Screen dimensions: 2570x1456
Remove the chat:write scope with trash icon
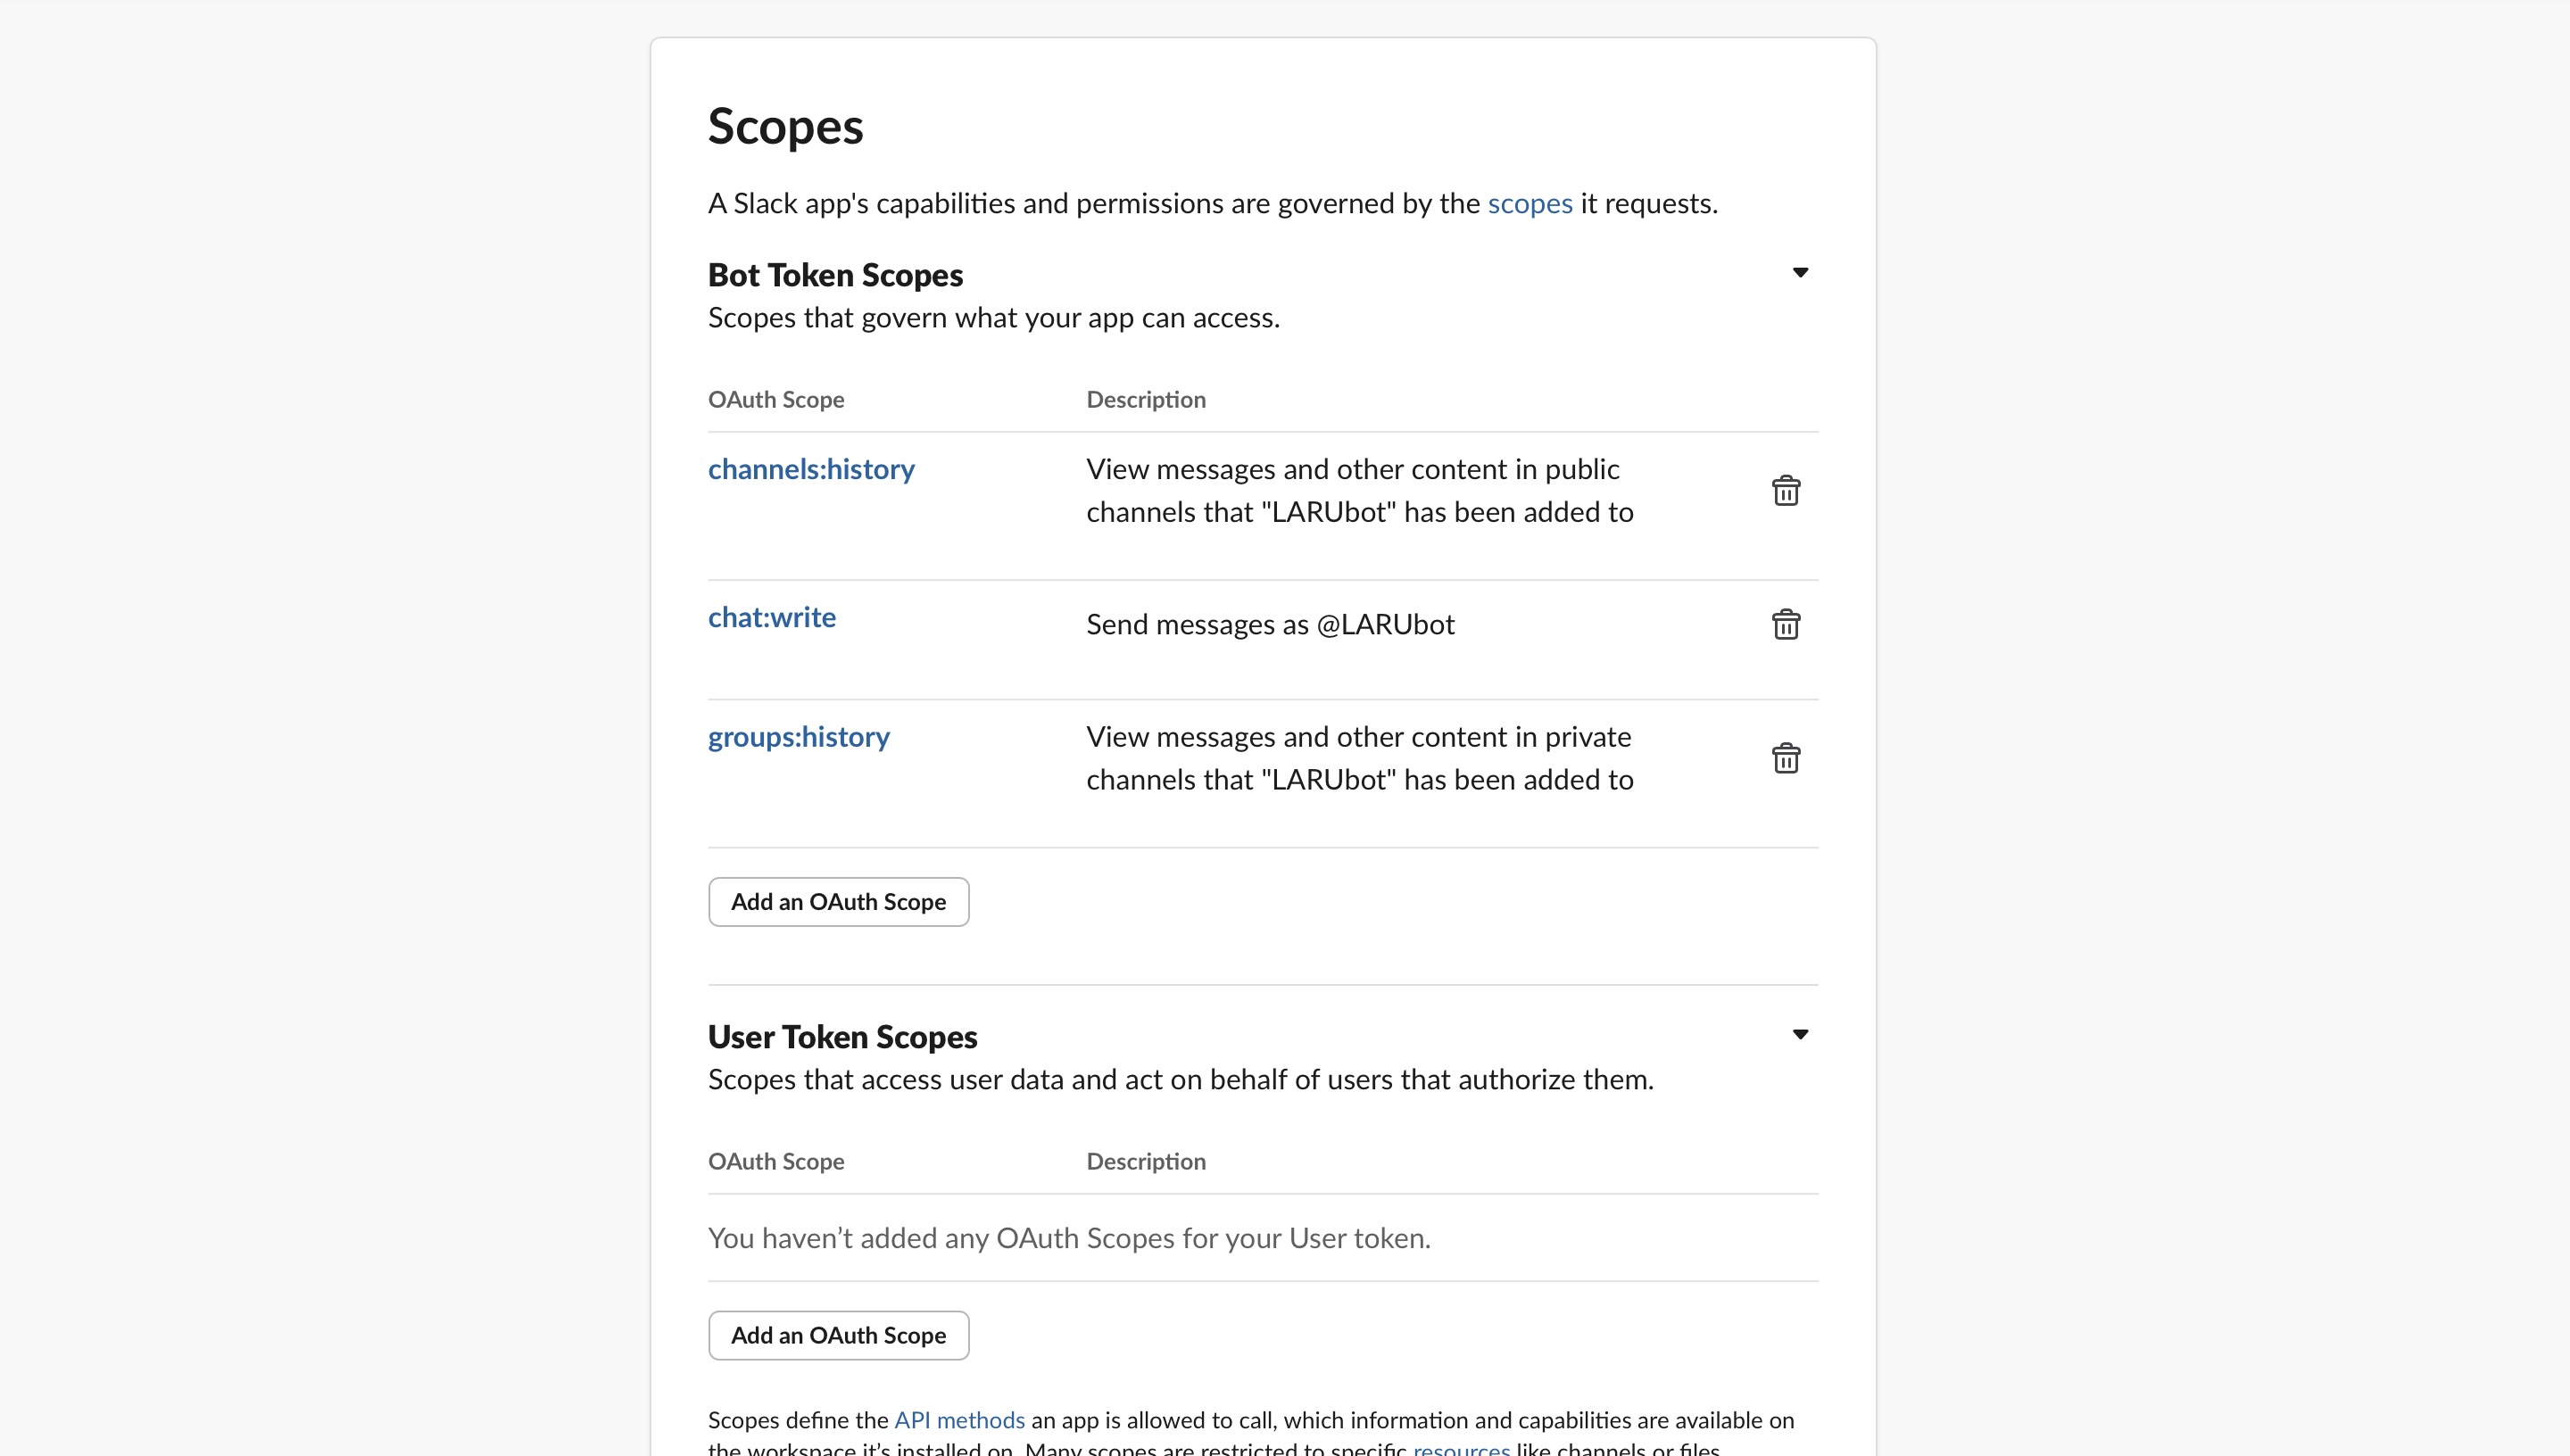(x=1785, y=625)
